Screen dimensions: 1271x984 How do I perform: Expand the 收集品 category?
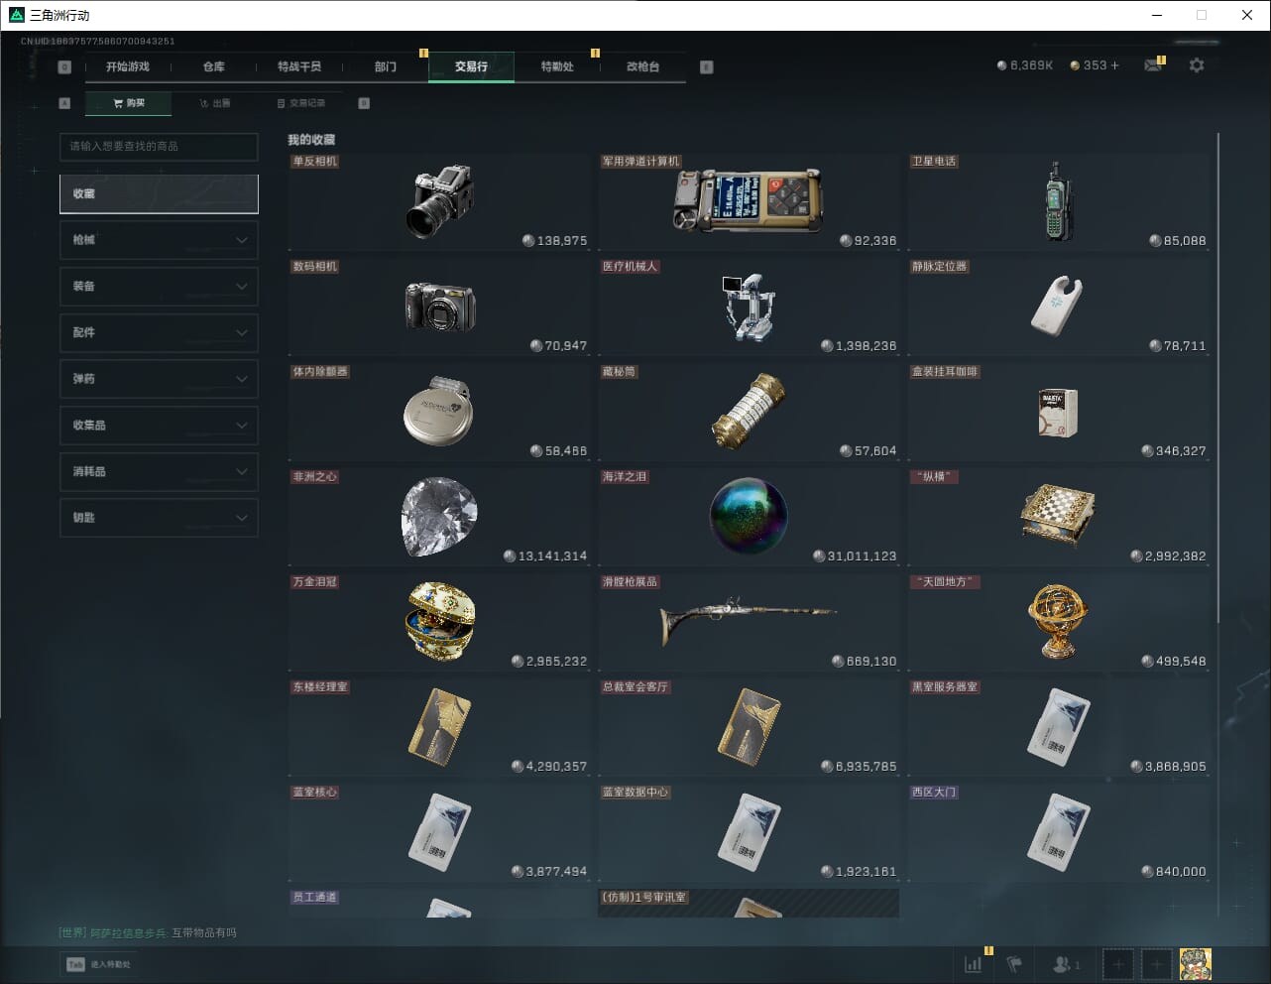[159, 426]
